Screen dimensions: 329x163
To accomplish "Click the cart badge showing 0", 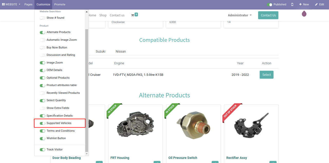I will pos(136,14).
